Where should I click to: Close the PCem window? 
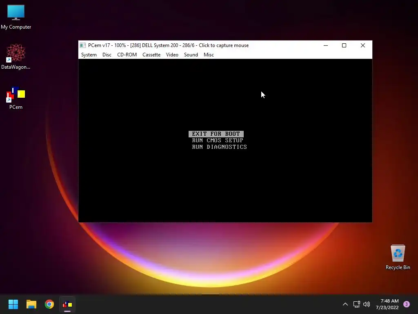(x=363, y=45)
